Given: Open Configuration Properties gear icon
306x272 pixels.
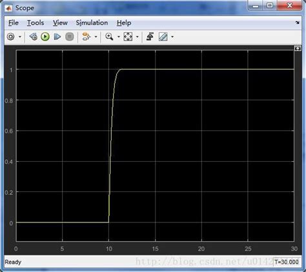Looking at the screenshot, I should pos(11,37).
